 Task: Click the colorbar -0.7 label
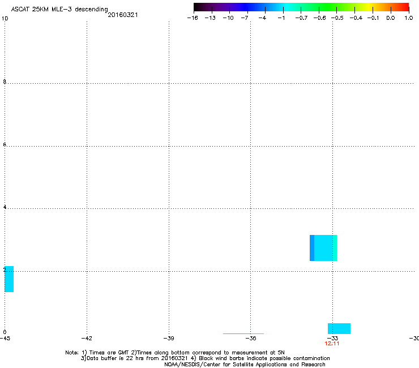(301, 18)
